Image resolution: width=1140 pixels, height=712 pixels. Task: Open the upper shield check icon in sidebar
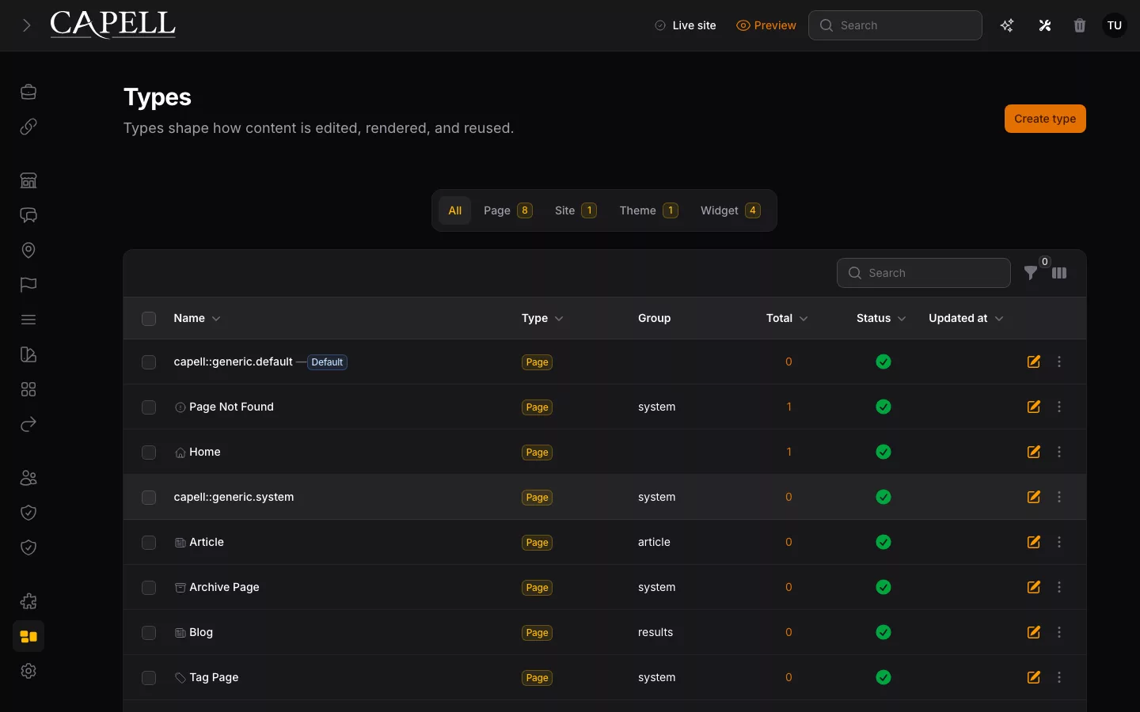(28, 513)
